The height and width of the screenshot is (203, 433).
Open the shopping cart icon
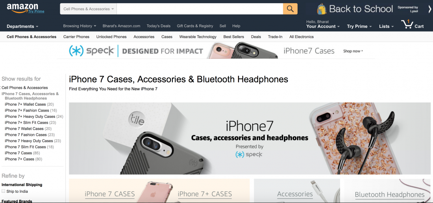407,24
